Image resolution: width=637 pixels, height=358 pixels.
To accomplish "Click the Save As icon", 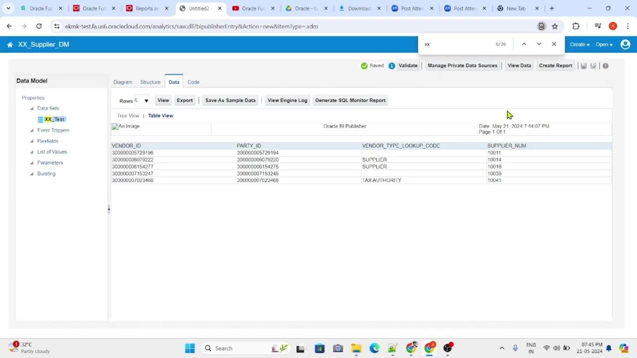I will tap(593, 66).
